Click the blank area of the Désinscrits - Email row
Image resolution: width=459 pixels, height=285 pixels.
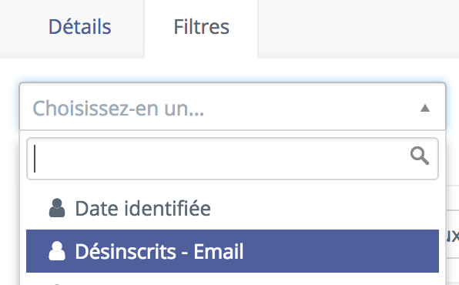(340, 251)
